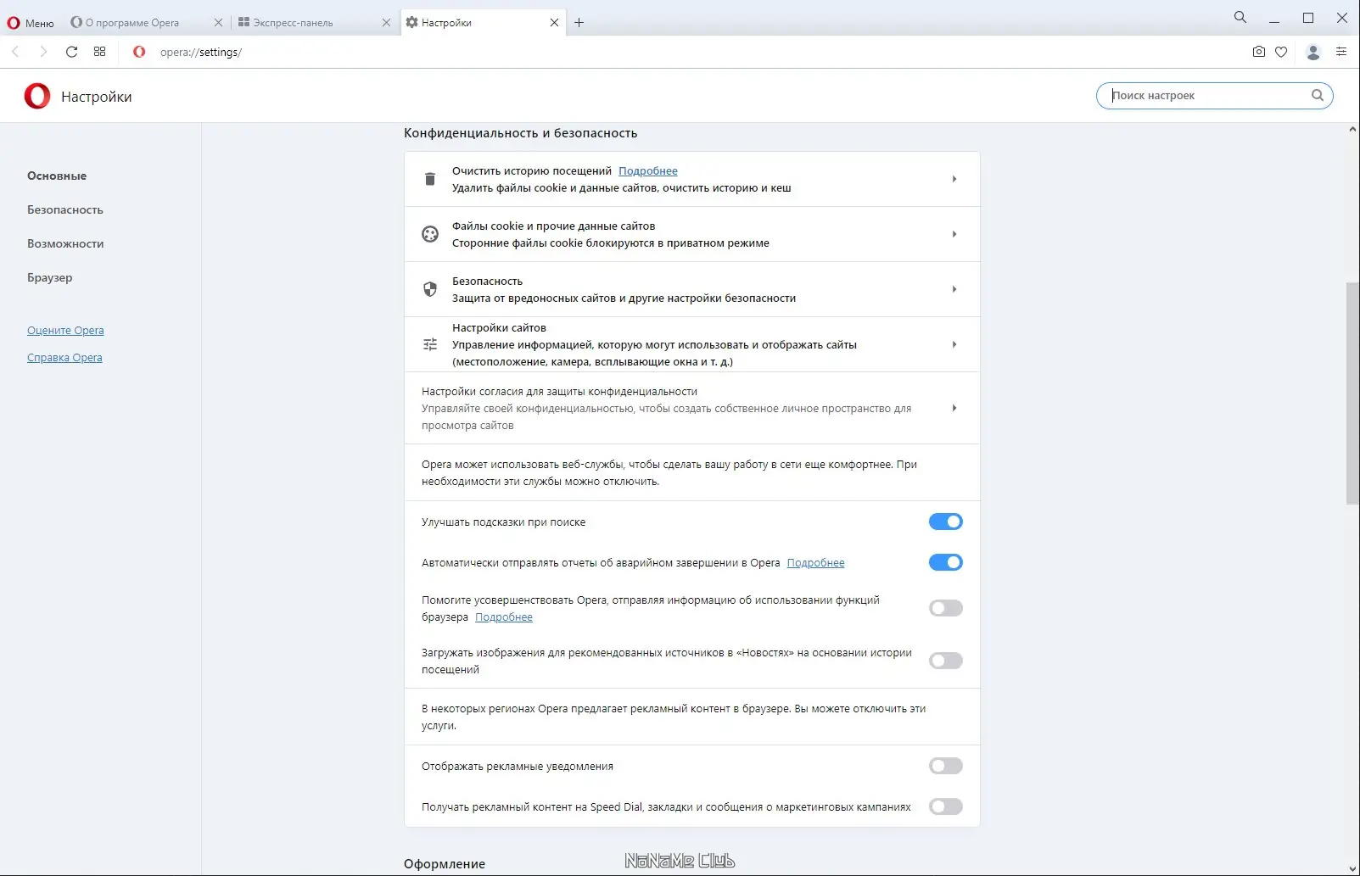
Task: Open Speed Dial grid icon in toolbar
Action: point(99,52)
